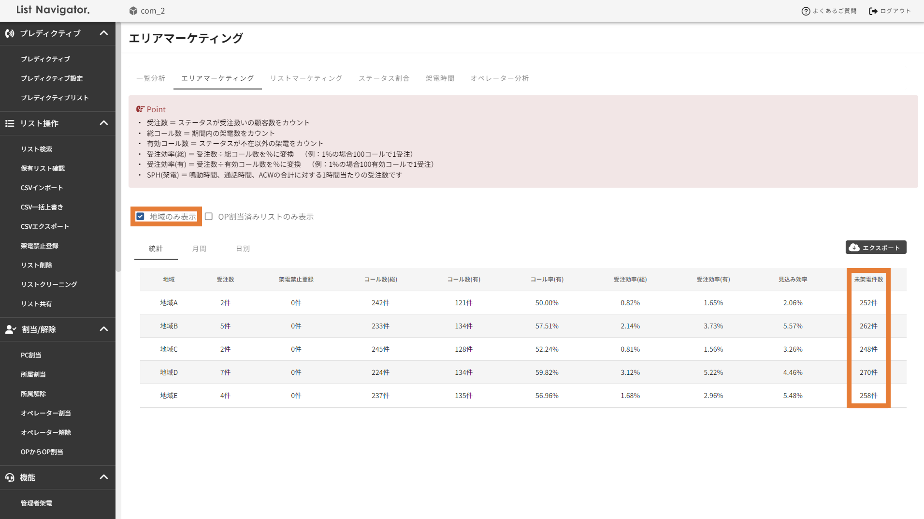Image resolution: width=924 pixels, height=519 pixels.
Task: Collapse the プレディクティブ sidebar section
Action: coord(103,33)
